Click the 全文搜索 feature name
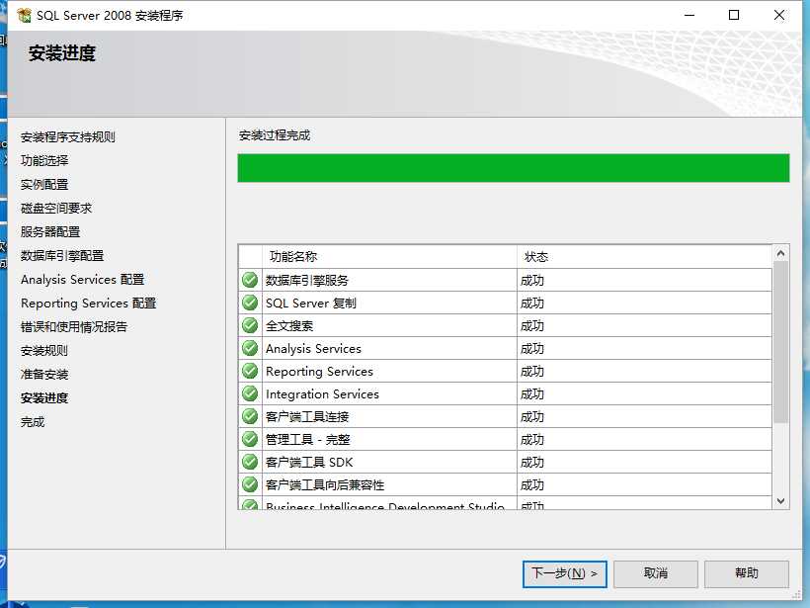Image resolution: width=810 pixels, height=608 pixels. coord(289,325)
